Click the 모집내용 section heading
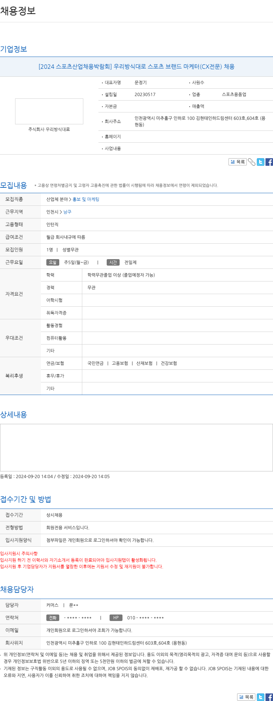This screenshot has height=701, width=273. point(14,185)
